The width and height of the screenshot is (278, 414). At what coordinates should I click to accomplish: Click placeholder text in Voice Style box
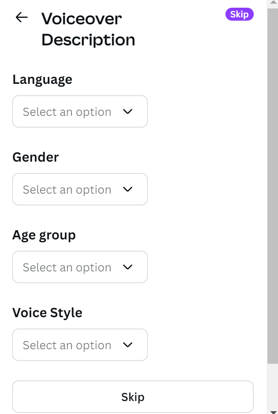67,345
